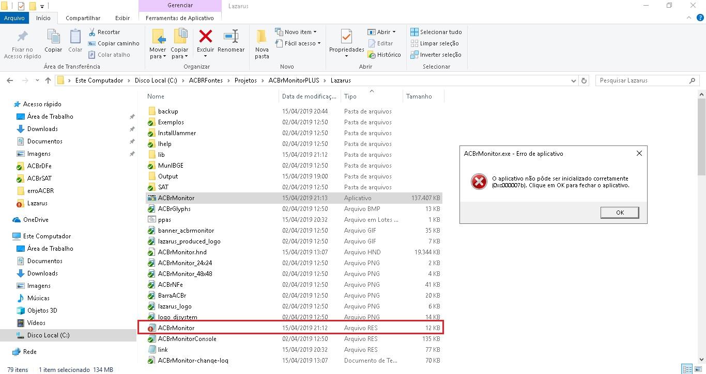706x374 pixels.
Task: Click Editar in the Abrir group
Action: click(380, 43)
